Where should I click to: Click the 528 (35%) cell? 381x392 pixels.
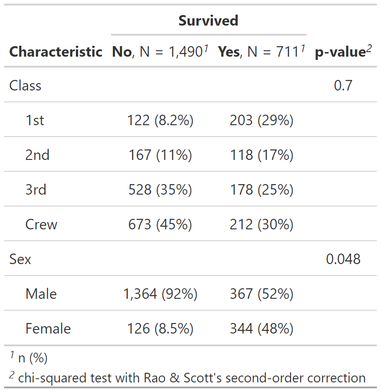(x=160, y=190)
